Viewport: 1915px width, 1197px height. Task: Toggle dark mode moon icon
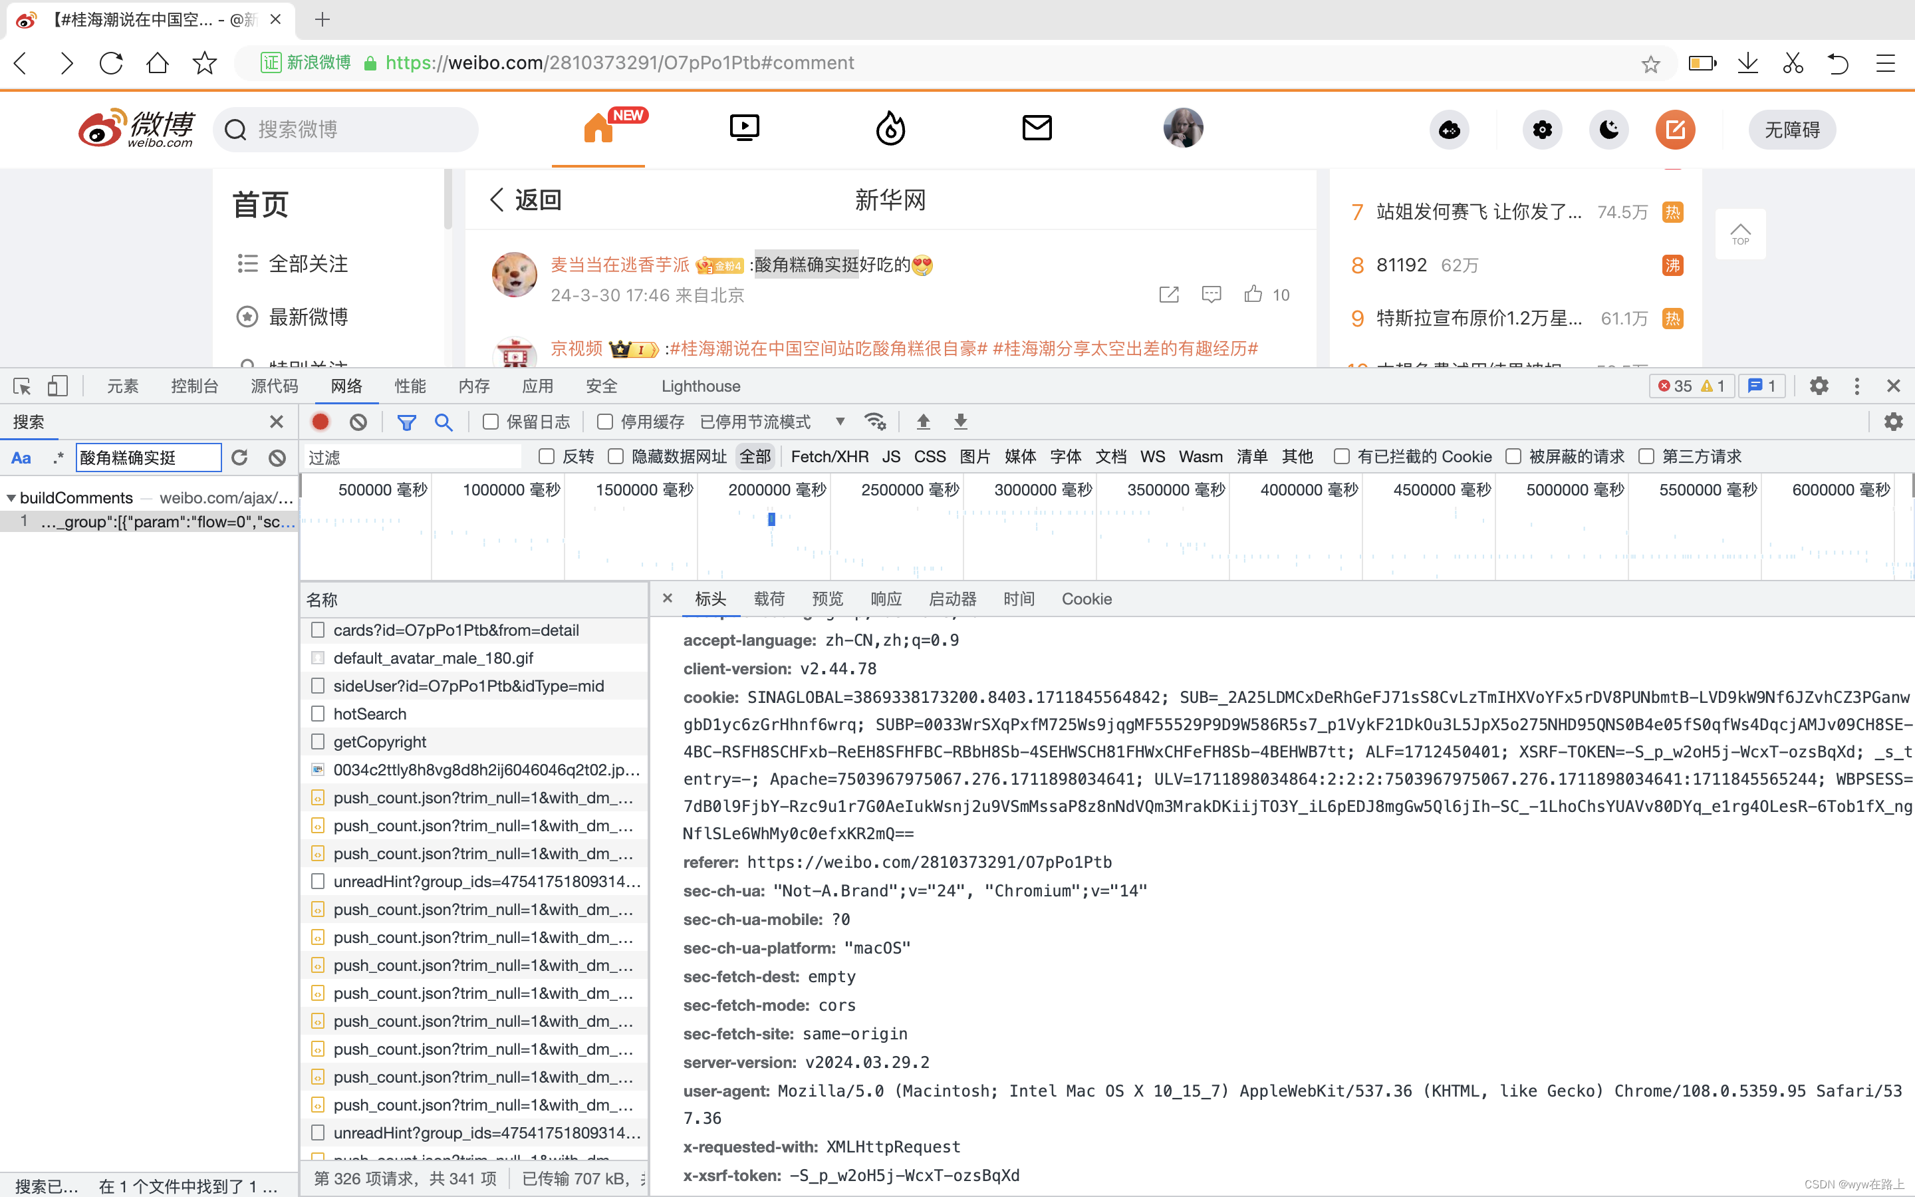click(1608, 130)
